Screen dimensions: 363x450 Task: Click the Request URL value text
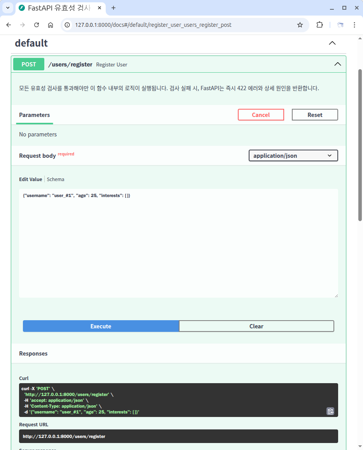[64, 436]
